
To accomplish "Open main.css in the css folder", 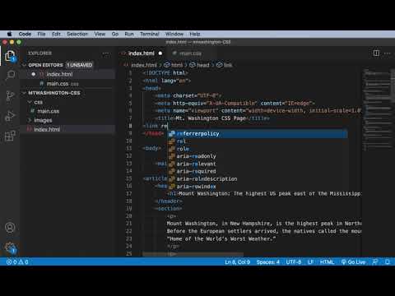I will point(49,111).
